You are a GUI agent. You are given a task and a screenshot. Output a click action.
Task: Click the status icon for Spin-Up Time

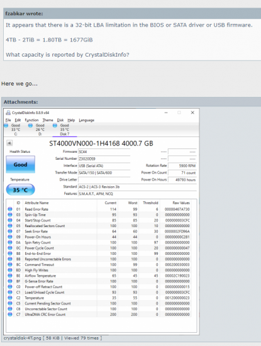[x=10, y=215]
